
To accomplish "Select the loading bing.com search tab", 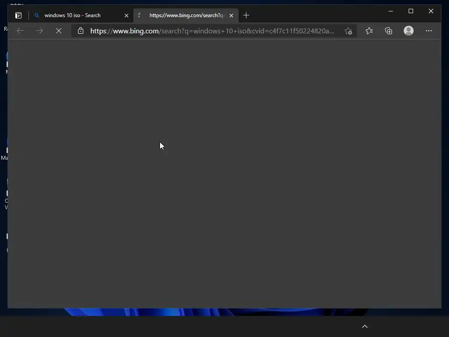I will pos(186,15).
